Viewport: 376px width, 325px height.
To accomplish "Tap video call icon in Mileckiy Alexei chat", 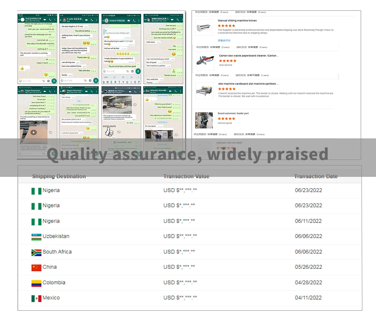I will (x=170, y=91).
